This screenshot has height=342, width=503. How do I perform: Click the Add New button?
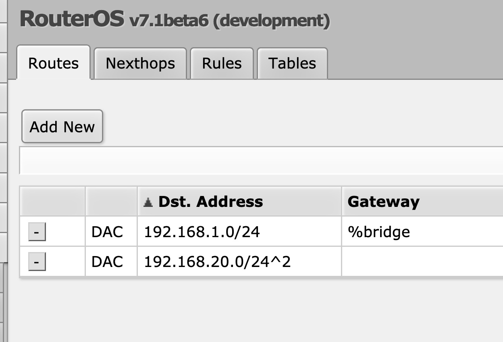(x=62, y=127)
